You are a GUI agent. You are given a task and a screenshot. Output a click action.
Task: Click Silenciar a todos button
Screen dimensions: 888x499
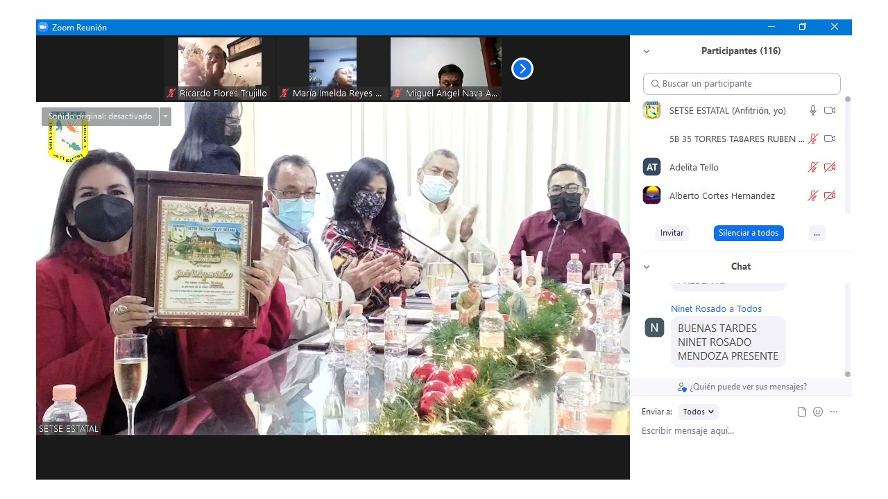[x=749, y=233]
